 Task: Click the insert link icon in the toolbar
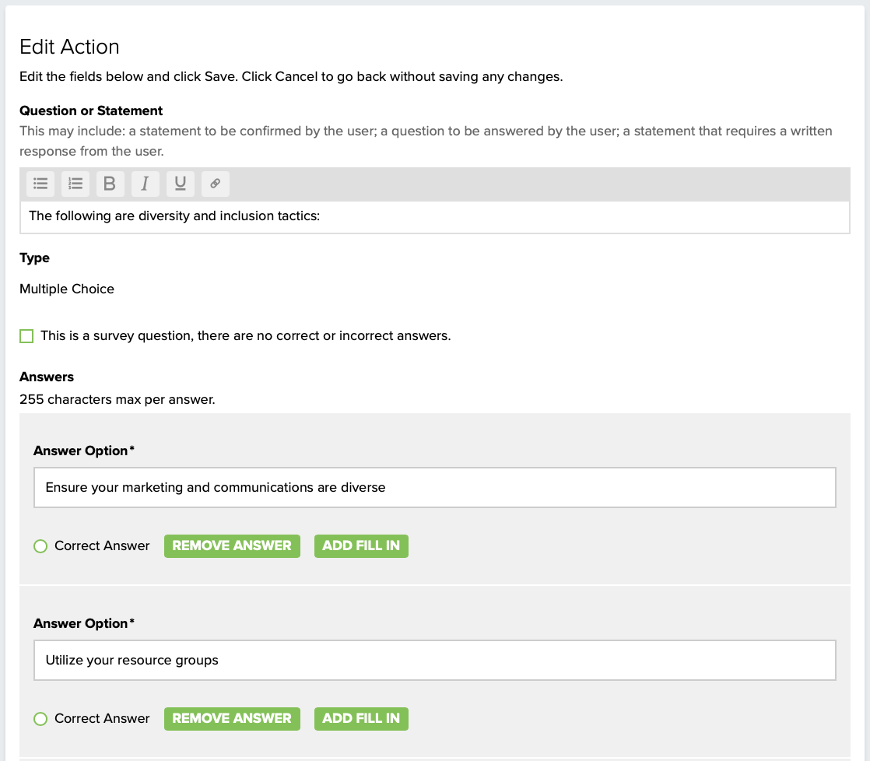pos(216,184)
